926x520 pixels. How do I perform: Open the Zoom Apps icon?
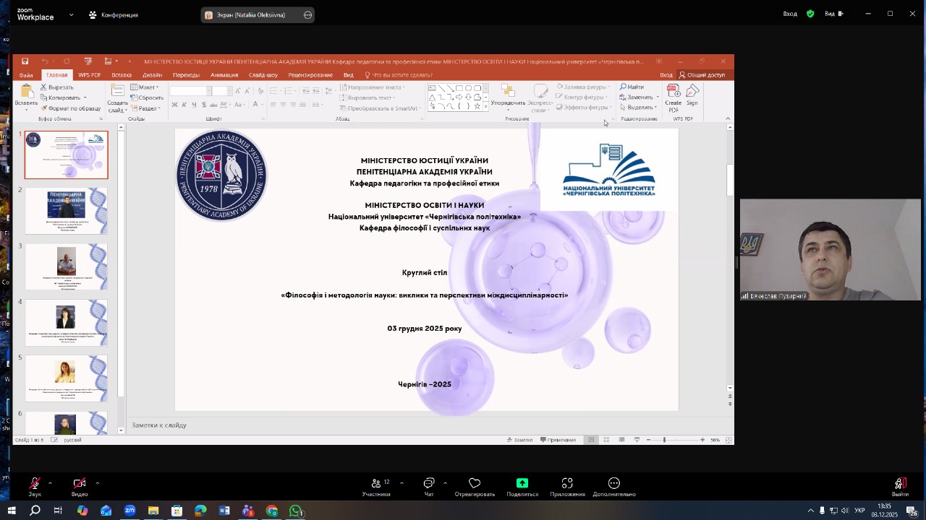tap(567, 483)
